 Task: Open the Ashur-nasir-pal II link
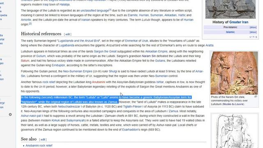click(32, 116)
